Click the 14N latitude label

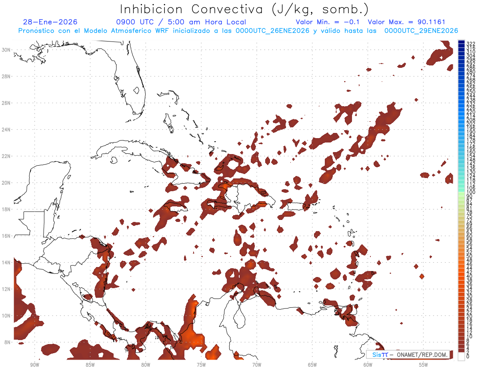6,262
